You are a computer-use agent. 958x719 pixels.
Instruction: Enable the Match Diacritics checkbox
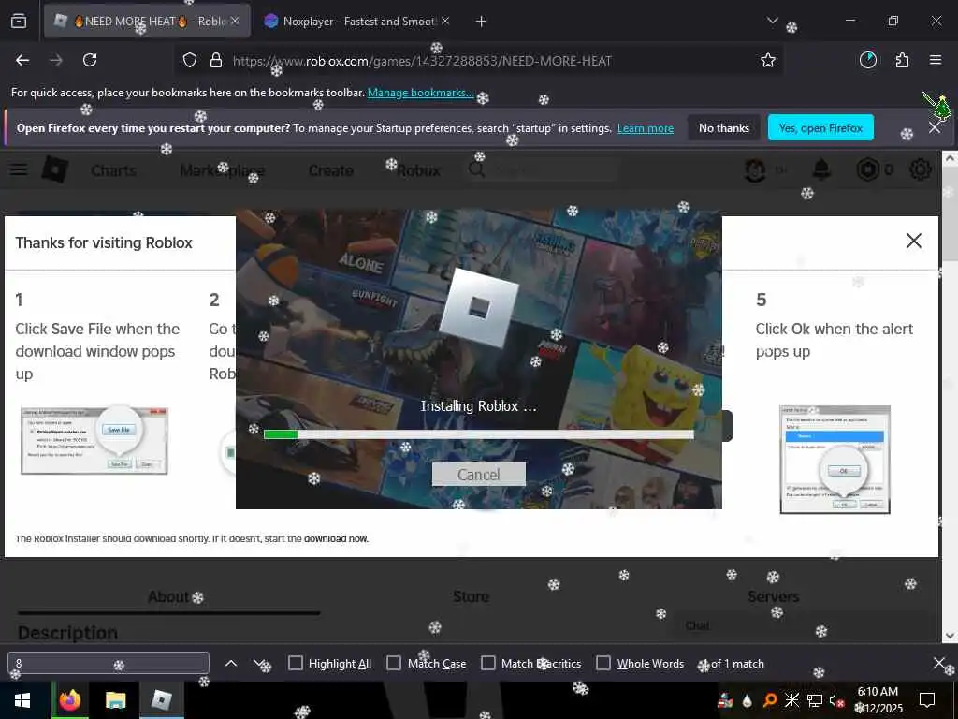pyautogui.click(x=488, y=663)
